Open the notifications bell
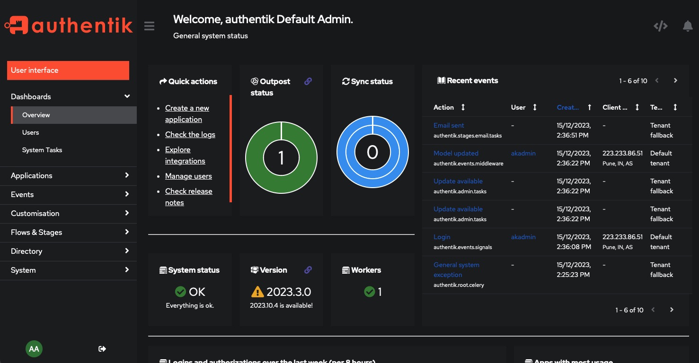 click(688, 26)
